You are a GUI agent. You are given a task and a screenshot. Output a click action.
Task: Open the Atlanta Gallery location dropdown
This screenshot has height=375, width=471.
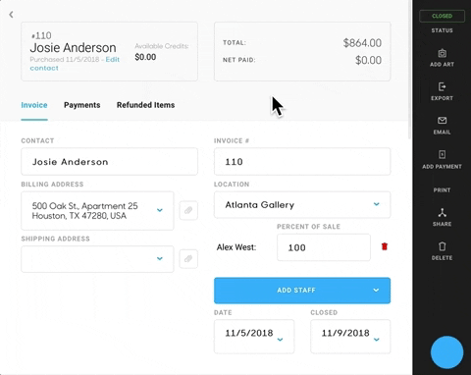(x=302, y=205)
